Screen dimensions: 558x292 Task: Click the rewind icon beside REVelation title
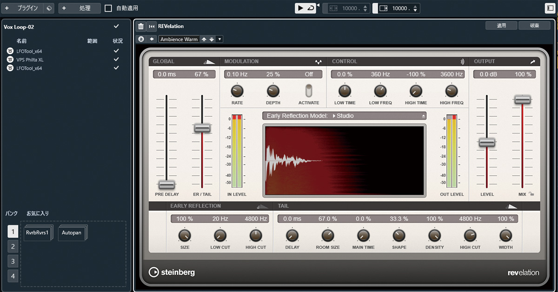151,27
